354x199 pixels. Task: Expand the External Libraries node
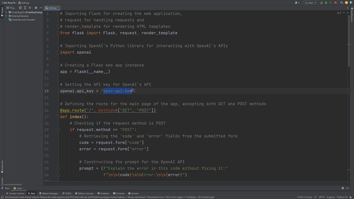point(6,16)
